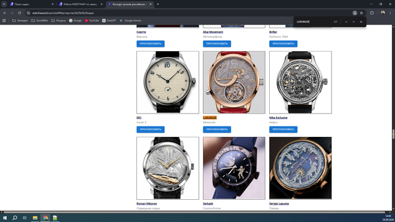Jump to next find result
Image resolution: width=395 pixels, height=222 pixels.
tap(354, 22)
